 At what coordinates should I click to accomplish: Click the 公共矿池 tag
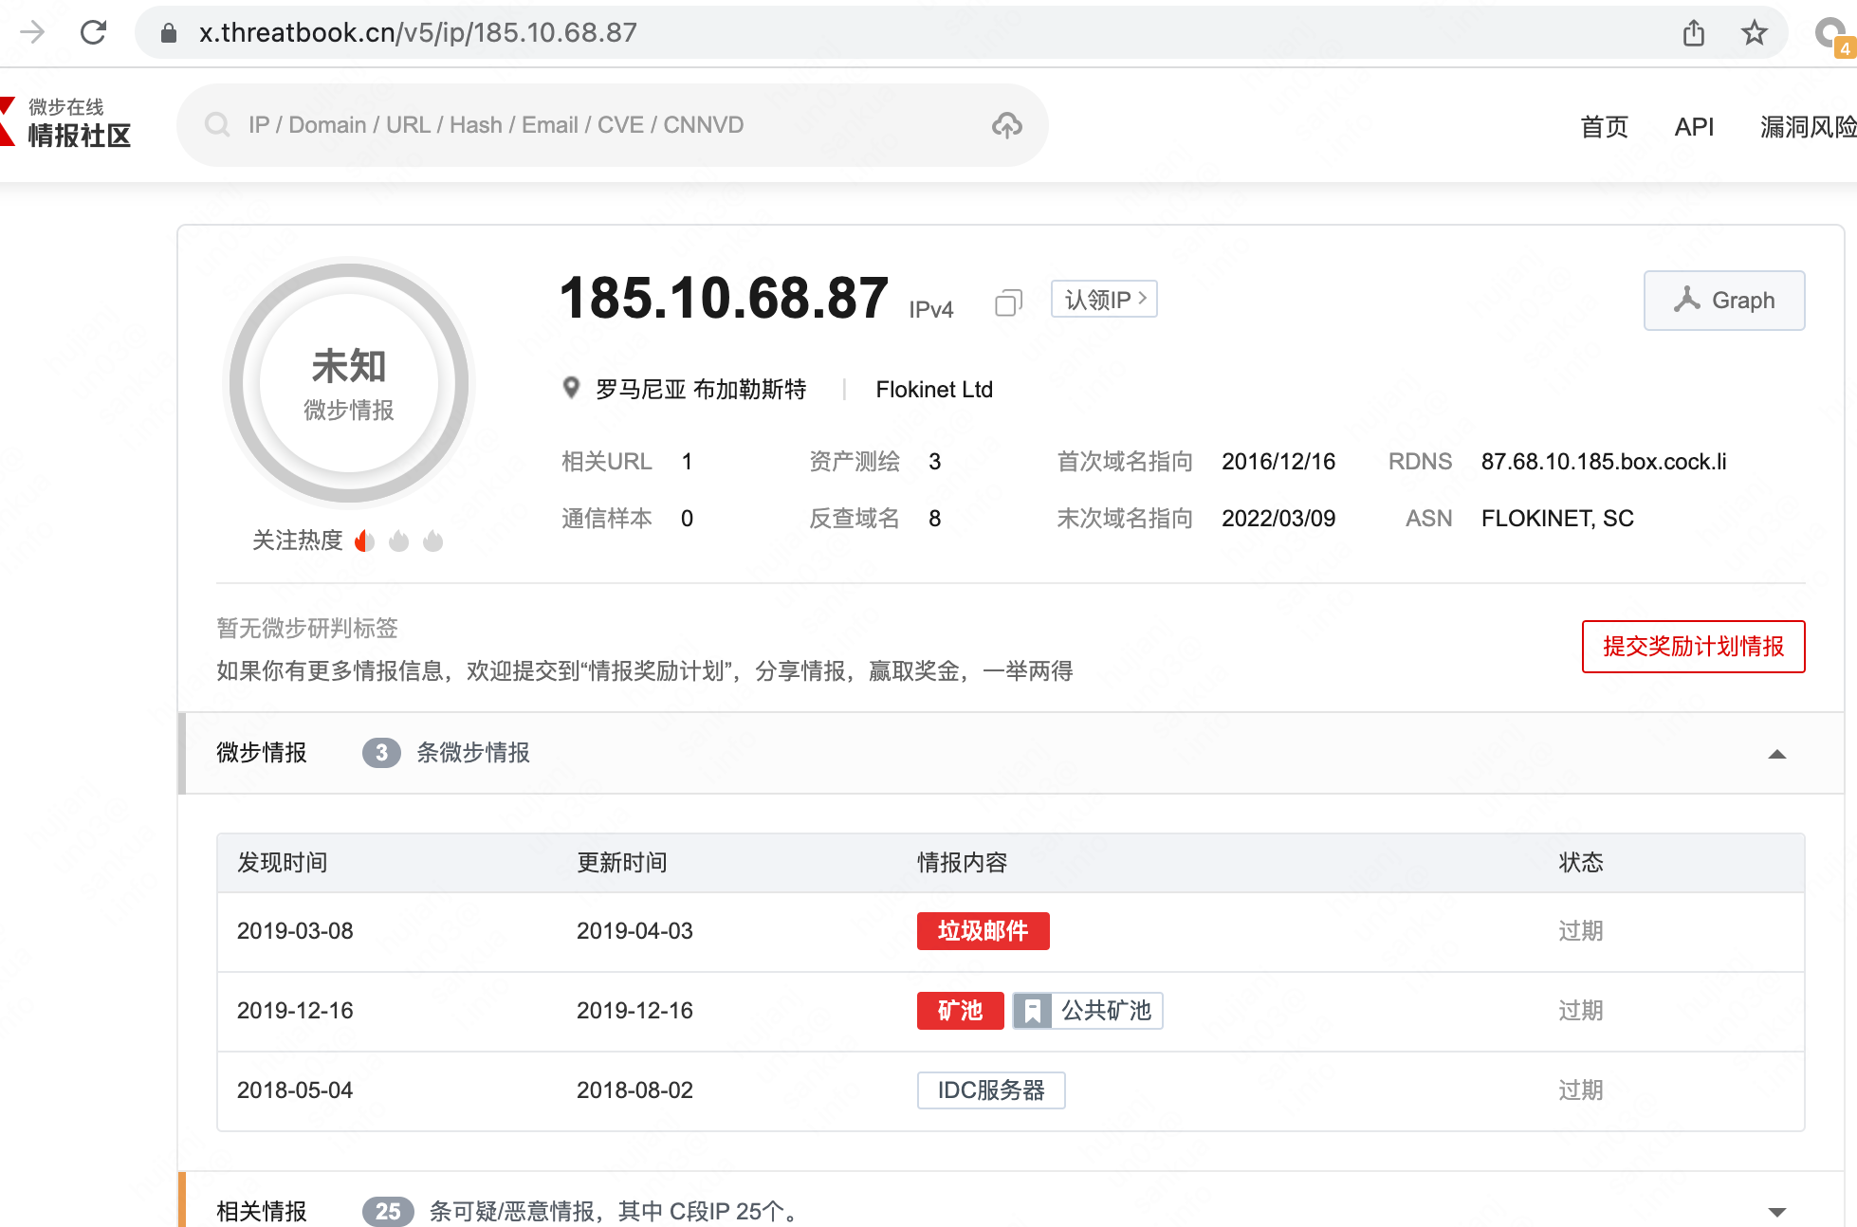point(1088,1011)
